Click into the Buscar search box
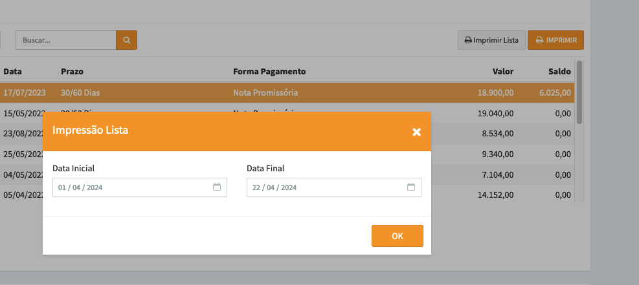The image size is (639, 285). tap(65, 40)
